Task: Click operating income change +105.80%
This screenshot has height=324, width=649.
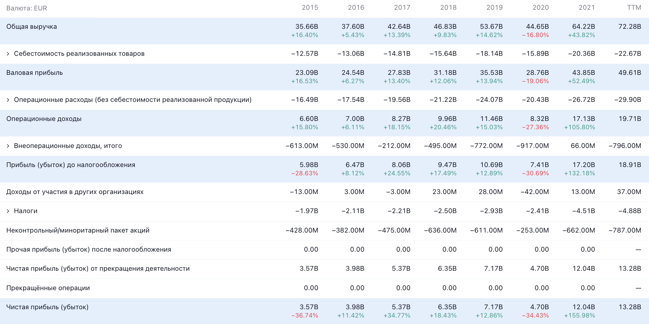Action: point(580,127)
